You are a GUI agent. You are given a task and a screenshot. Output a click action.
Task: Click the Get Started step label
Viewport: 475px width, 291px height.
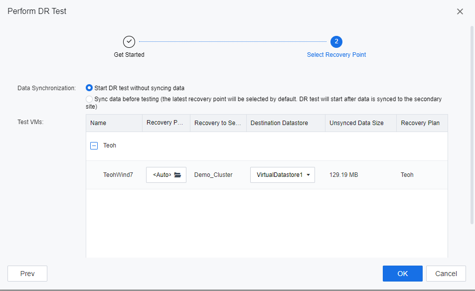tap(129, 55)
